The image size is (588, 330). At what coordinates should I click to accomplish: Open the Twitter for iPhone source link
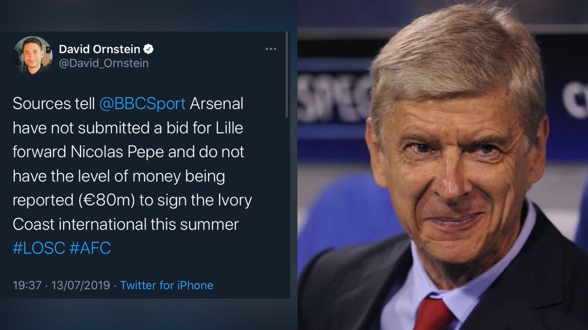(x=167, y=285)
